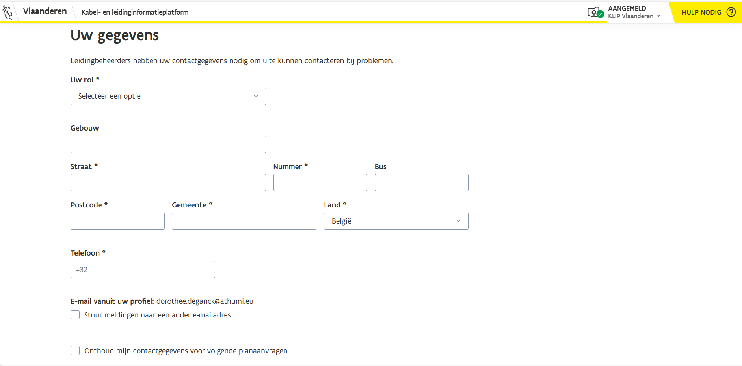Click into the Straat text field
742x366 pixels.
(x=168, y=183)
